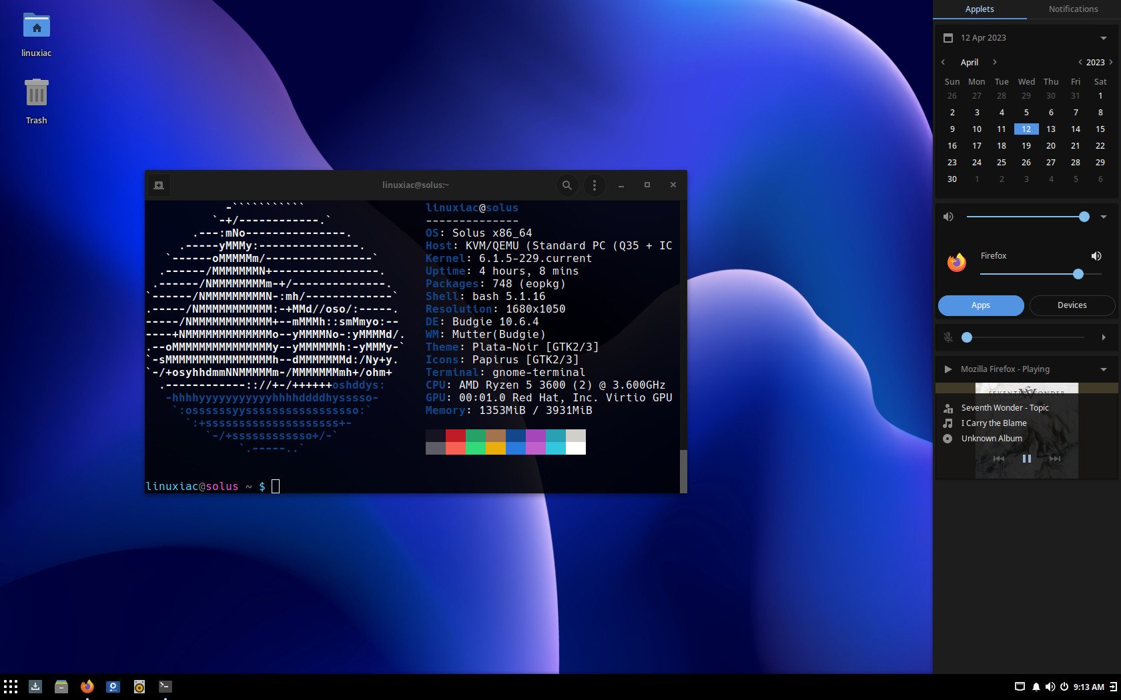This screenshot has height=700, width=1121.
Task: Click 'I Carry the Blame' track title
Action: coord(994,423)
